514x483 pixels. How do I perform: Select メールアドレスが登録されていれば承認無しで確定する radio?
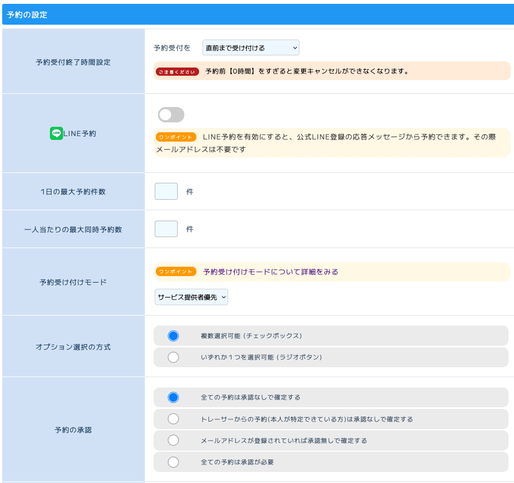173,440
